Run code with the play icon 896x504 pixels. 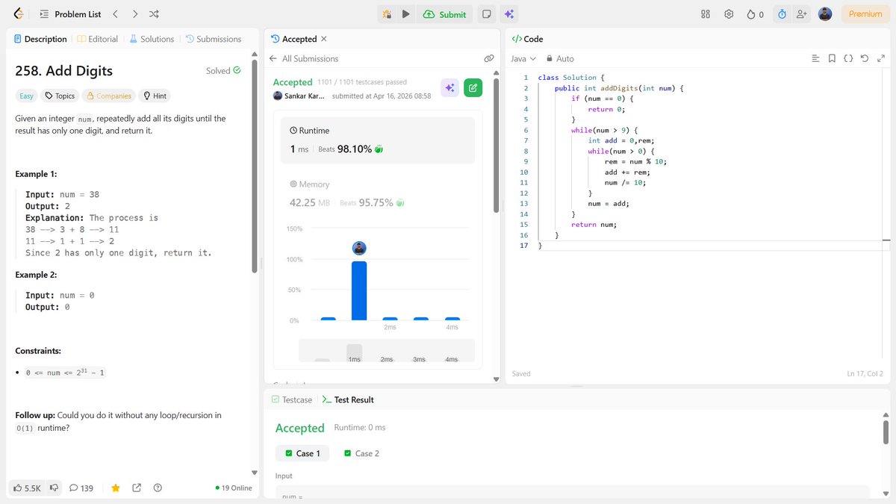405,14
